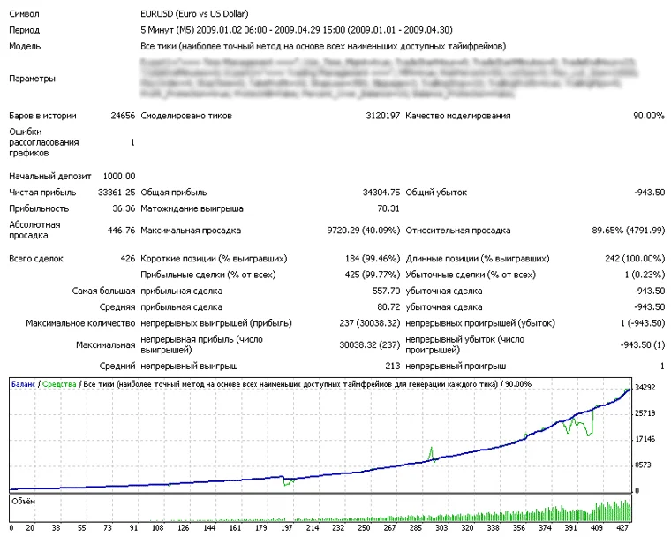The image size is (671, 537).
Task: Click Длинные позиции value 242 (100.00%)
Action: pos(635,259)
